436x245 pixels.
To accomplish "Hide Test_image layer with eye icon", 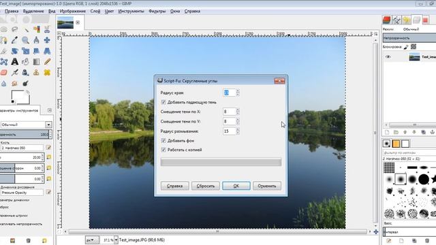I will (x=388, y=57).
